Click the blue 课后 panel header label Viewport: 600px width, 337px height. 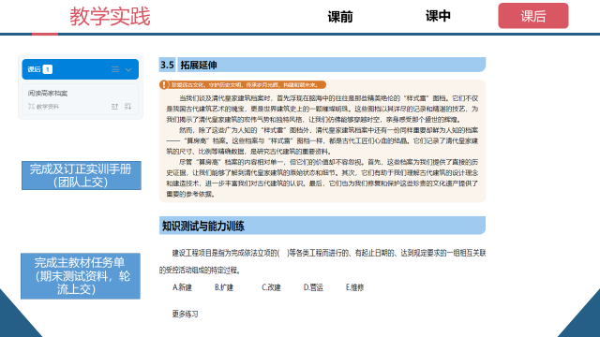coord(34,69)
